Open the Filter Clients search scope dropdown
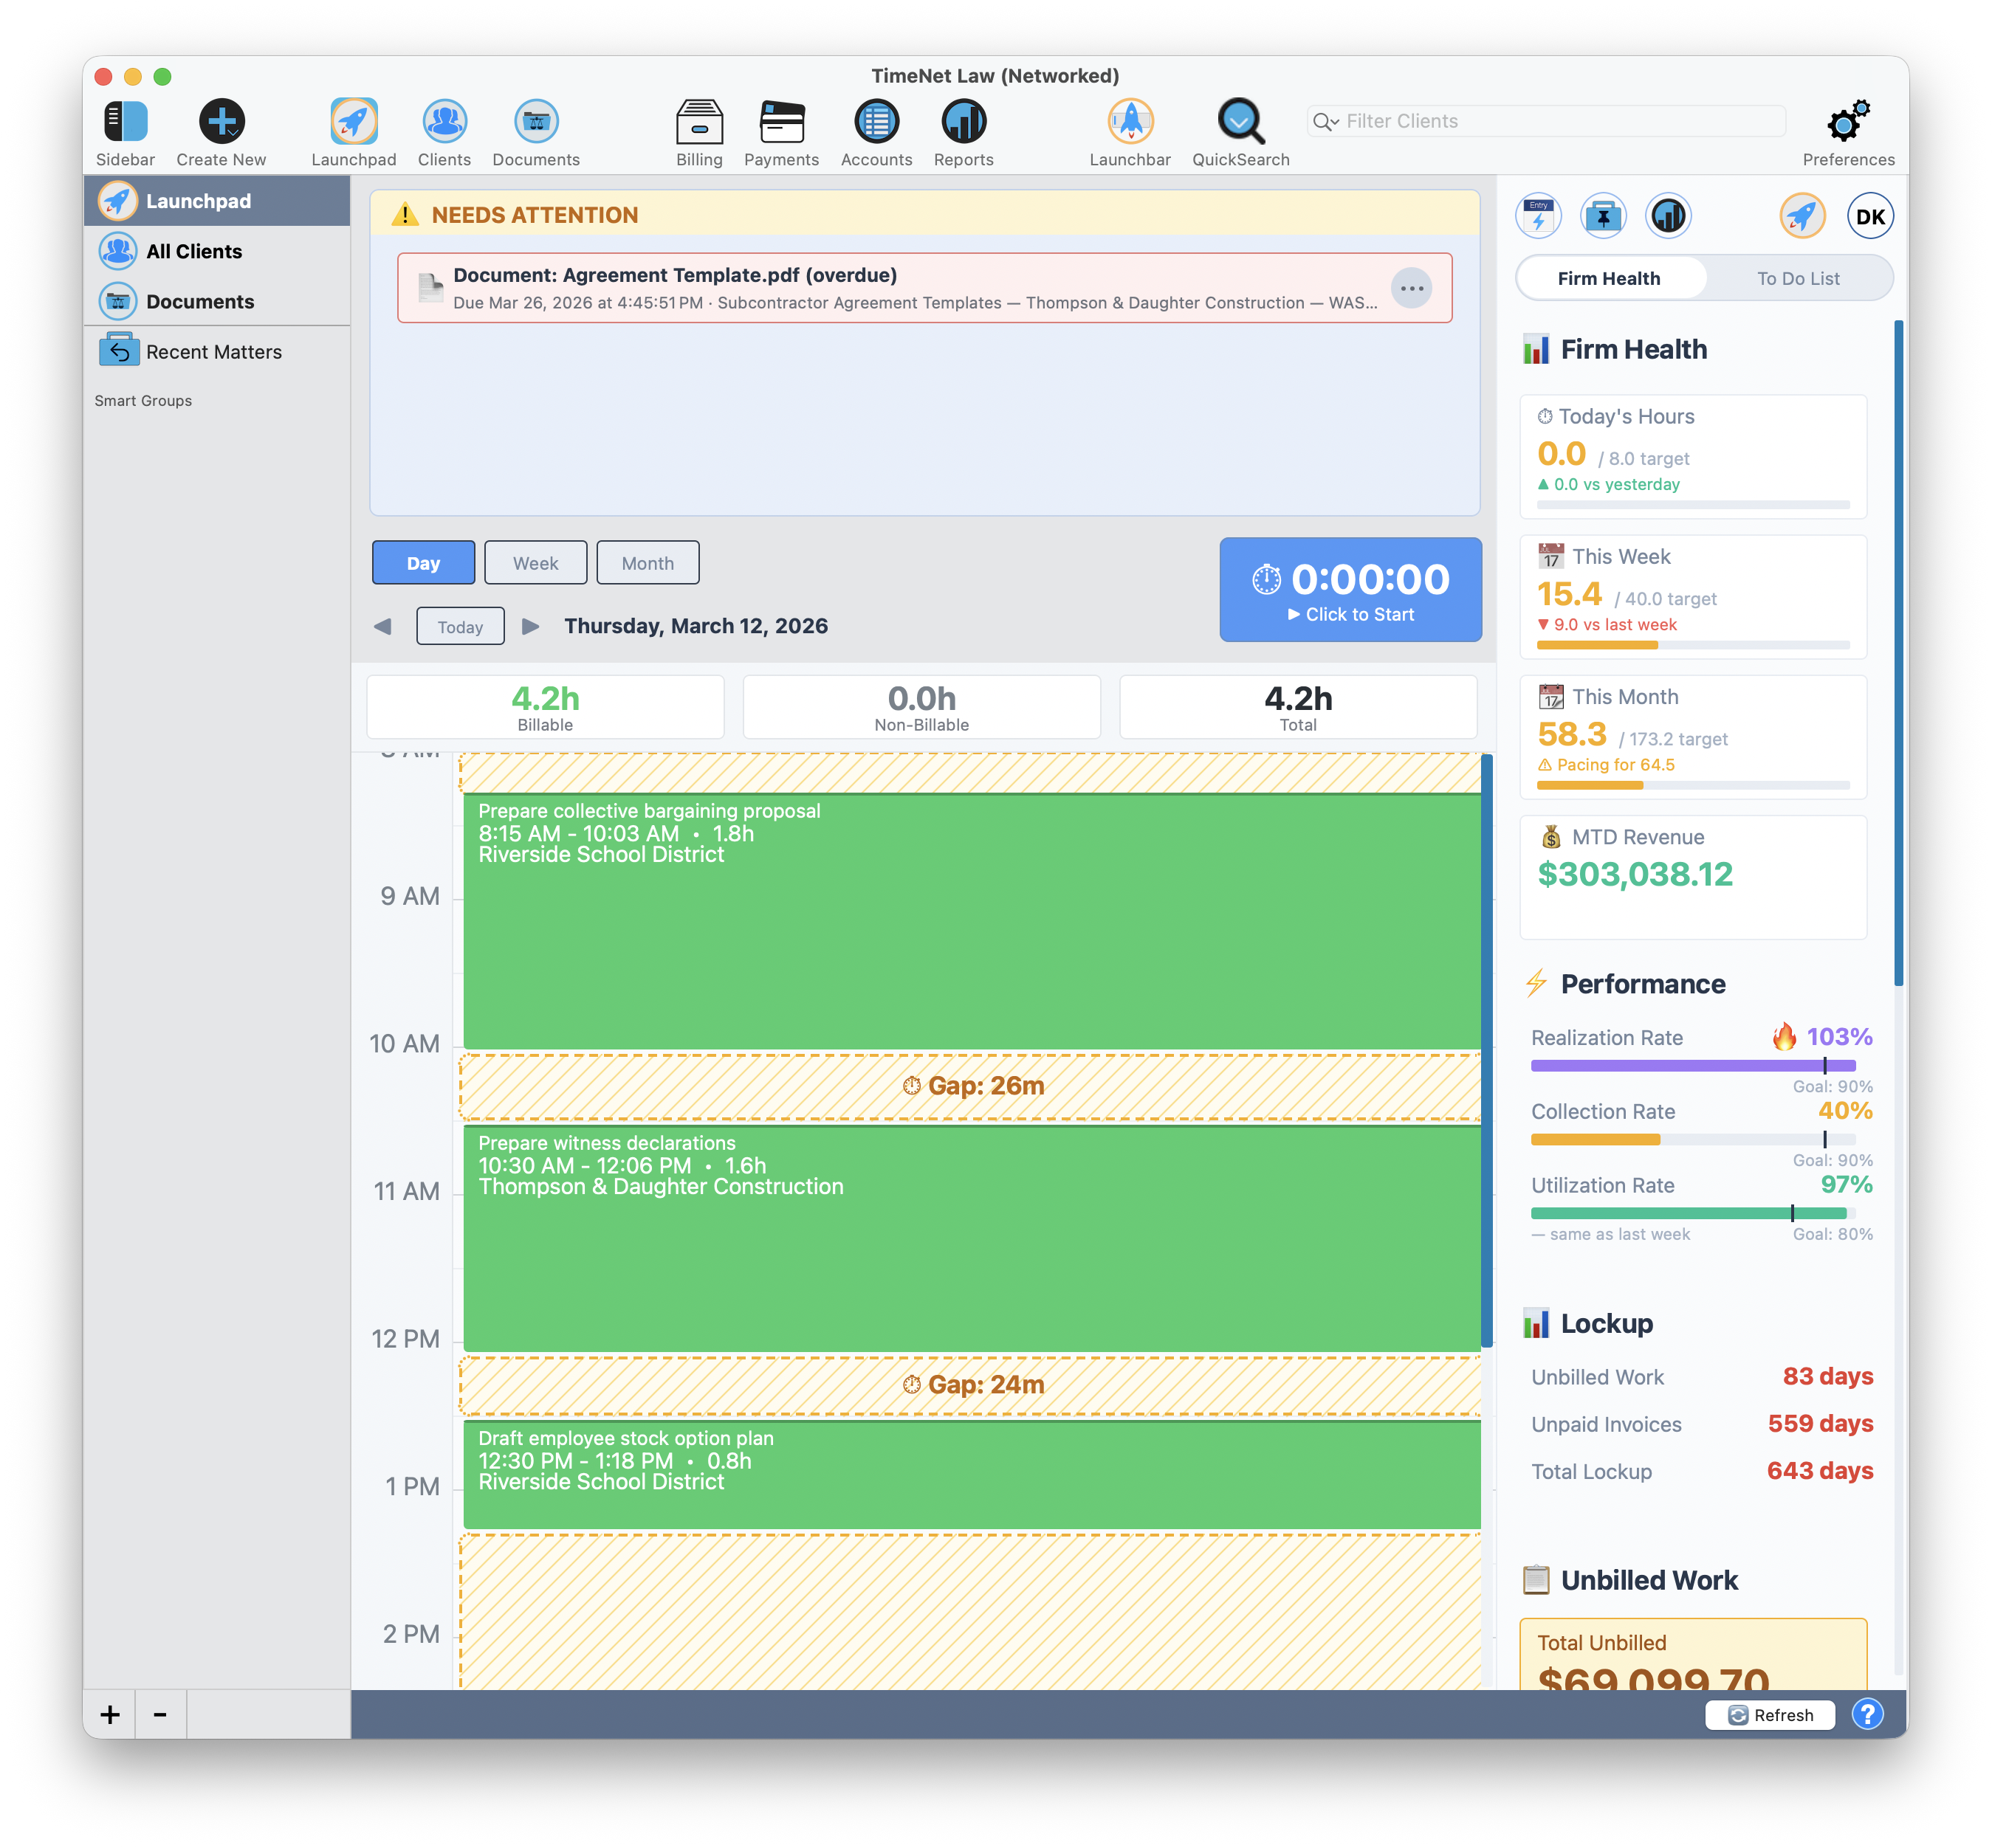 click(1326, 121)
